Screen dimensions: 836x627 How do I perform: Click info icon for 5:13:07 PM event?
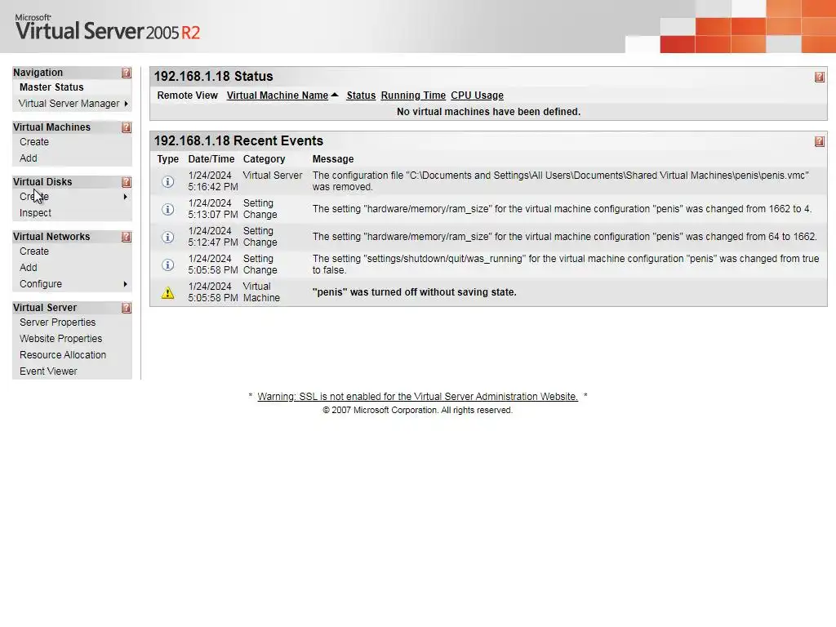168,210
